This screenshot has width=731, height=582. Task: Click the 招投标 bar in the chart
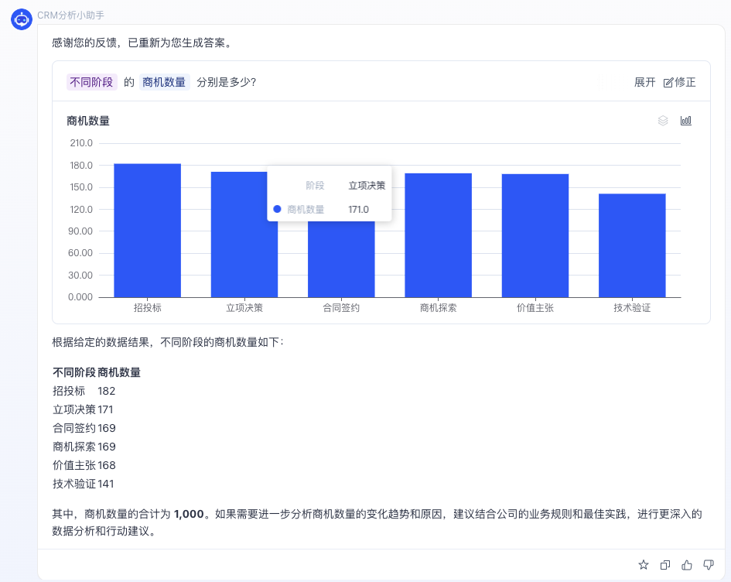point(147,232)
